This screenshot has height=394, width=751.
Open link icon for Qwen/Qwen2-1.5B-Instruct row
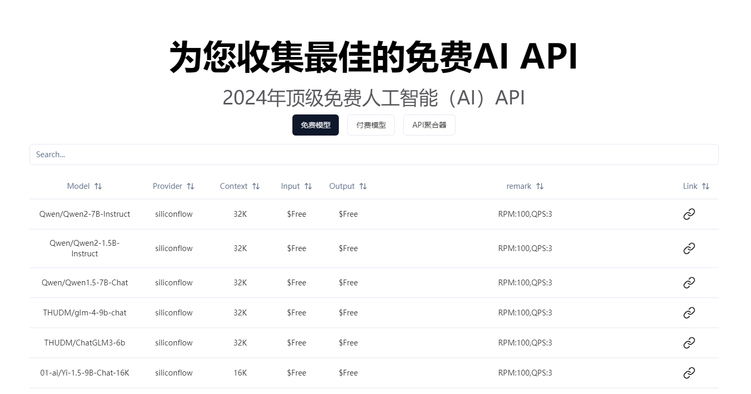tap(689, 248)
